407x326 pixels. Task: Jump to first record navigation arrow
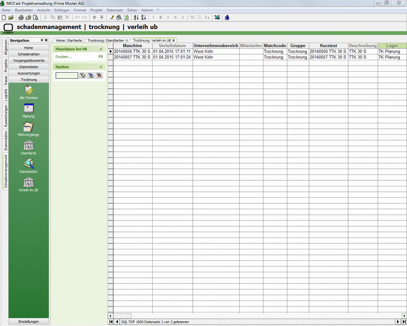(x=111, y=322)
